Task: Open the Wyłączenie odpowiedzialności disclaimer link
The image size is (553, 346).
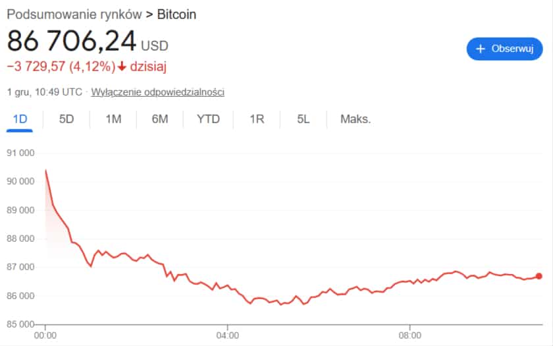Action: point(157,92)
